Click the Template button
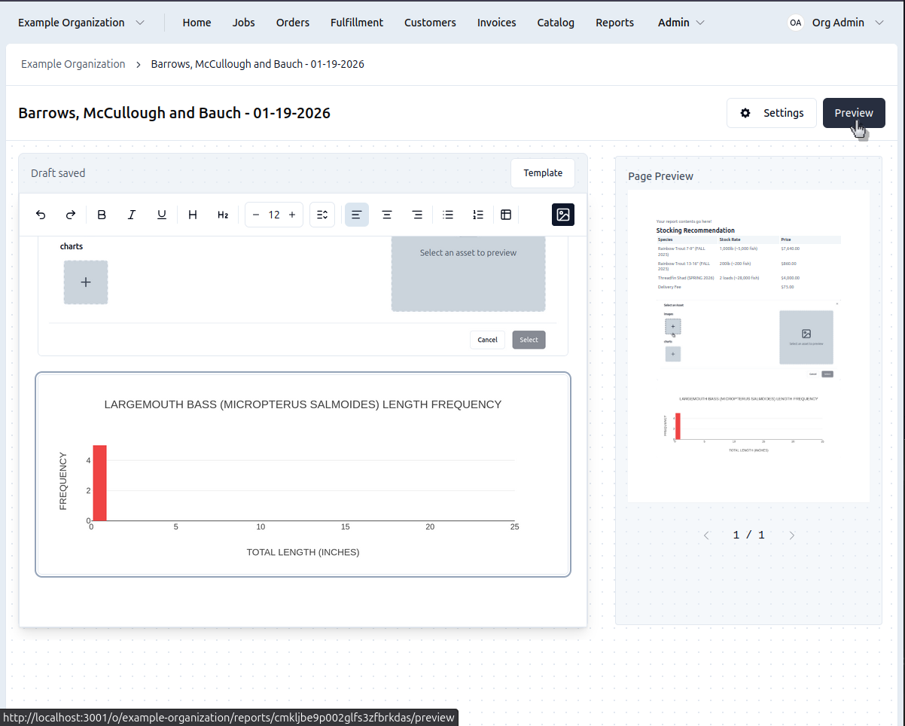905x726 pixels. (543, 173)
